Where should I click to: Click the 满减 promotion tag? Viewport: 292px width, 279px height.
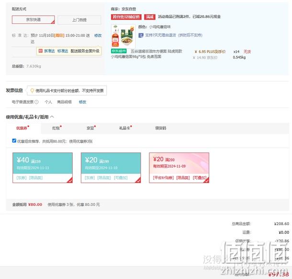[x=150, y=17]
